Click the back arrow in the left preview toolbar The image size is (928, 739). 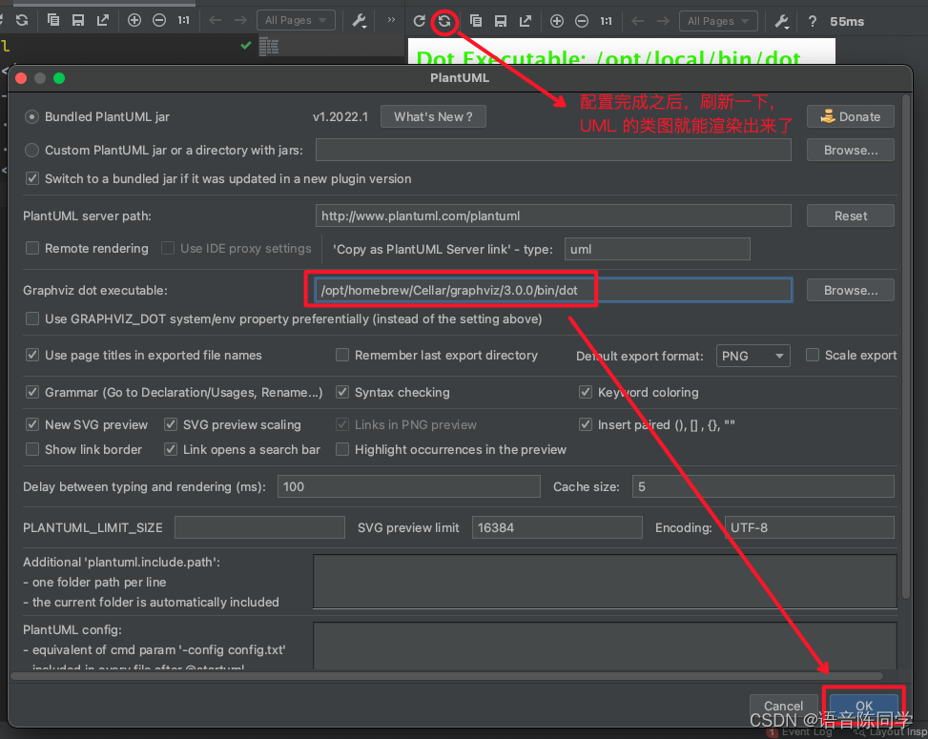pos(216,21)
